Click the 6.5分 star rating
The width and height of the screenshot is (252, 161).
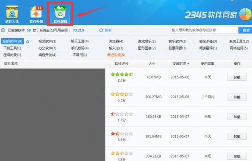(x=122, y=94)
